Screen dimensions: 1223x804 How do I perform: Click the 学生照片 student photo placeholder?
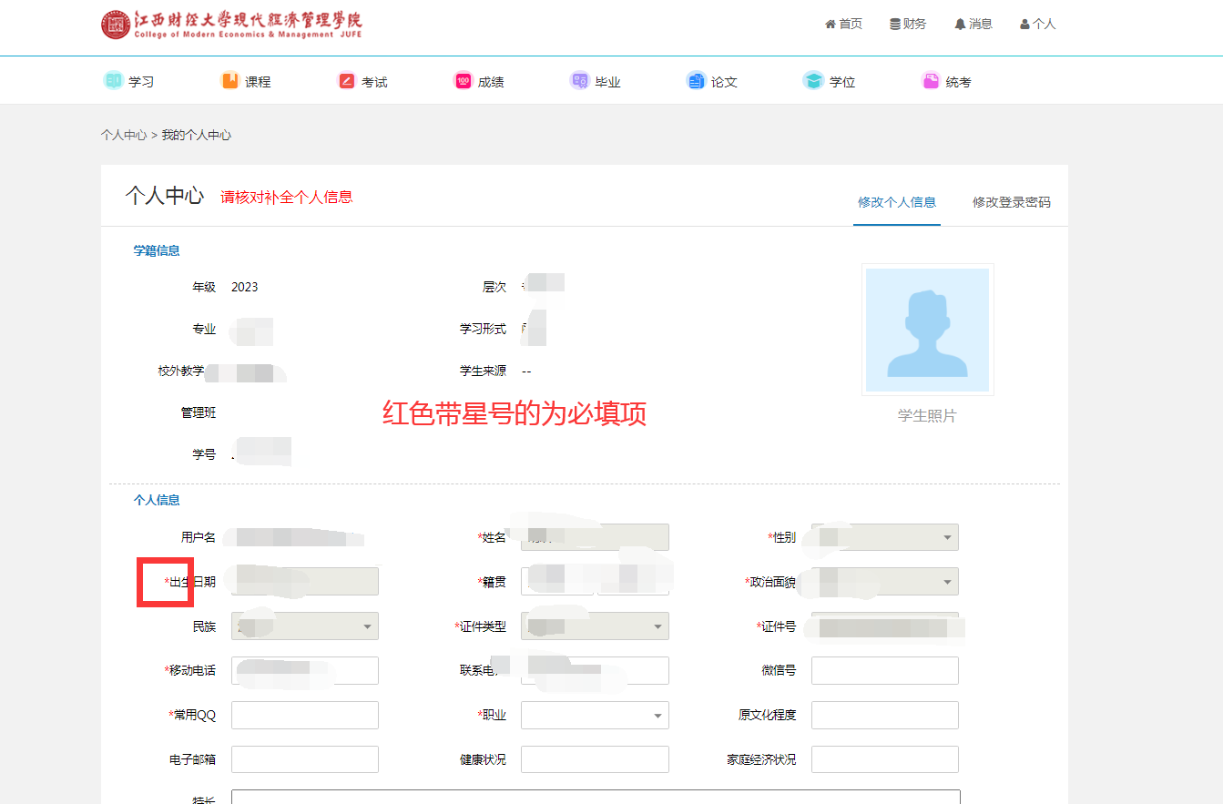(x=927, y=330)
